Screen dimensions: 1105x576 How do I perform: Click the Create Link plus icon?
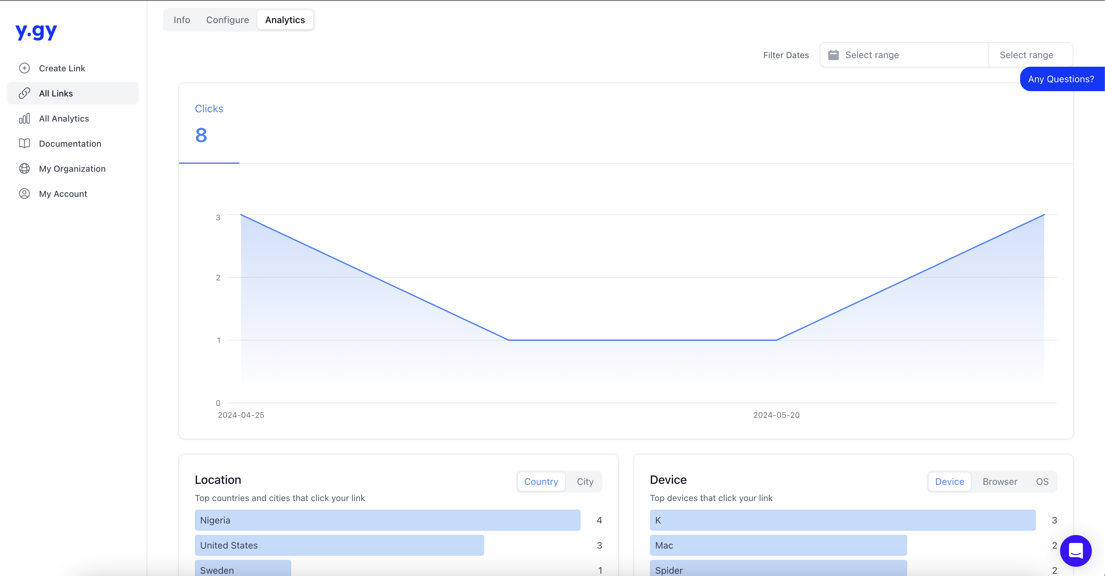(x=24, y=68)
